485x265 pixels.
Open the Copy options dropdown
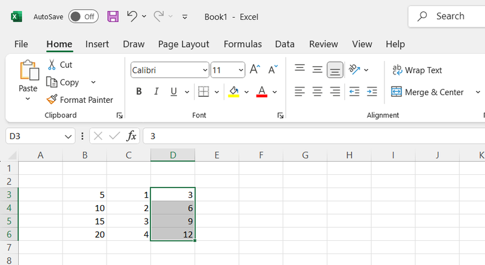coord(93,82)
